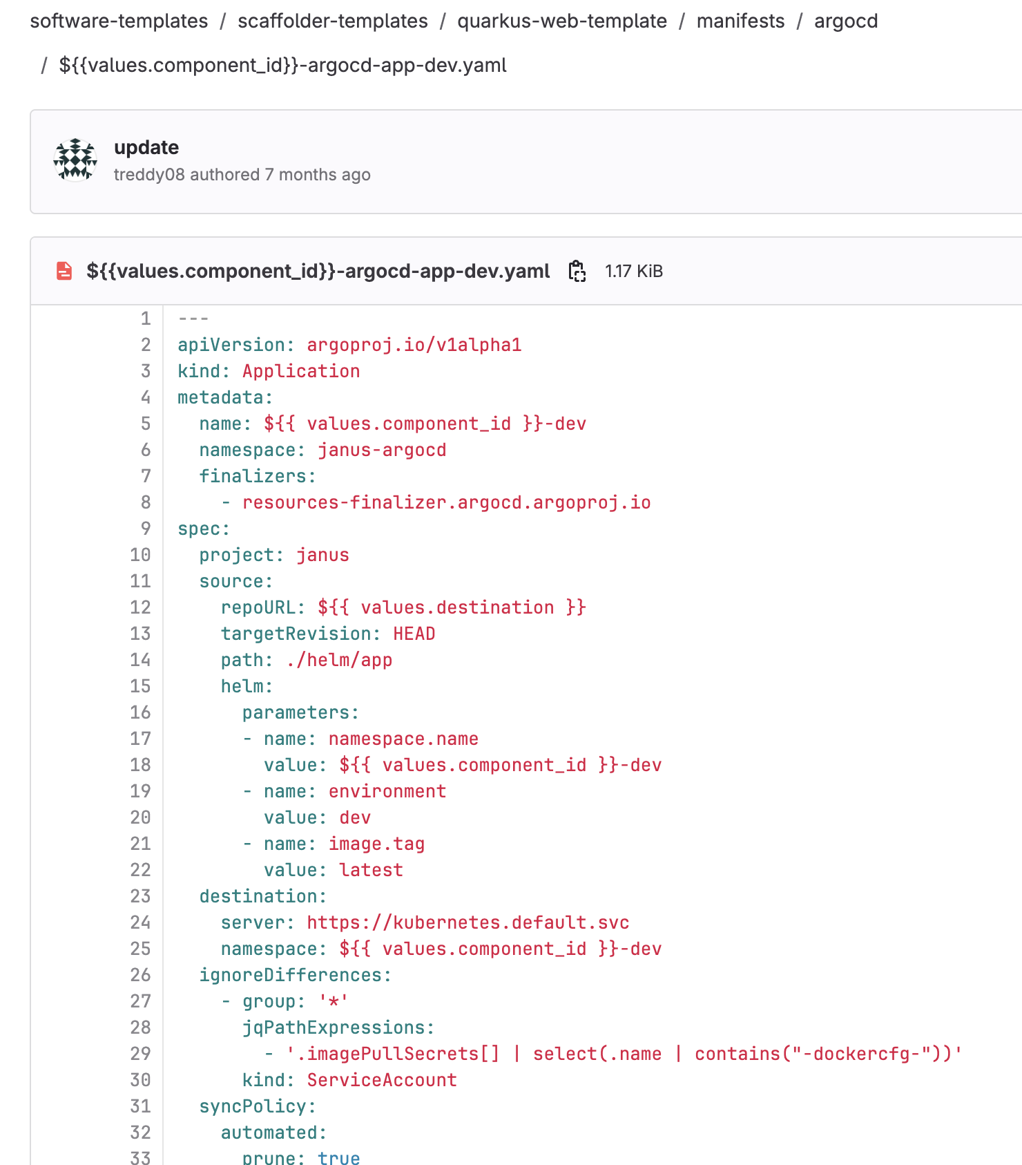Click 'janus-argocd' namespace value
The width and height of the screenshot is (1022, 1165).
click(x=382, y=450)
